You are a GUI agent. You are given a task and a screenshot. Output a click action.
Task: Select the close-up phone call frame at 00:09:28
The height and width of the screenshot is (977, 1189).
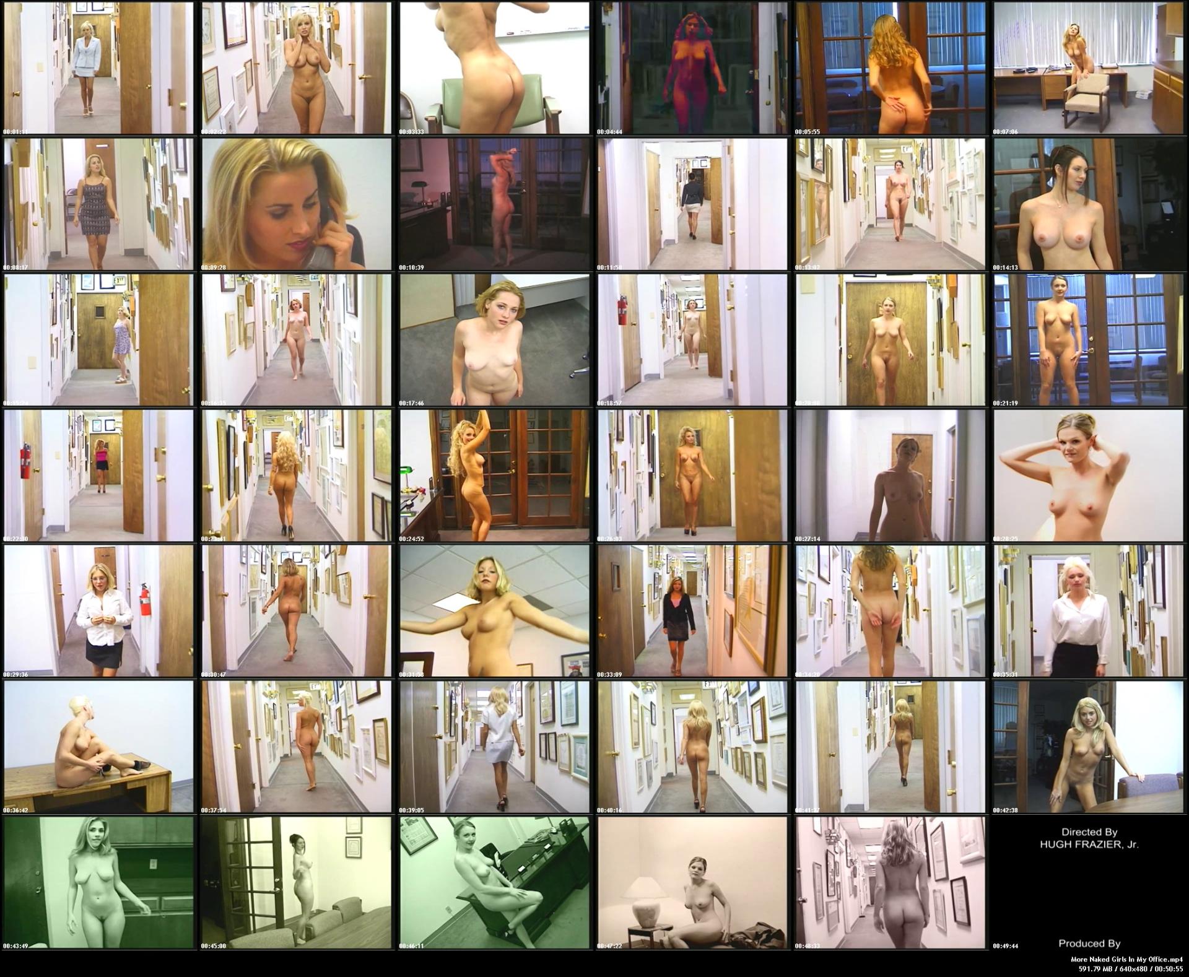(297, 204)
